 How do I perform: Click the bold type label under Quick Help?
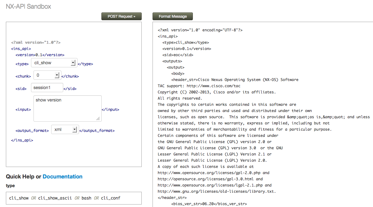pyautogui.click(x=10, y=186)
